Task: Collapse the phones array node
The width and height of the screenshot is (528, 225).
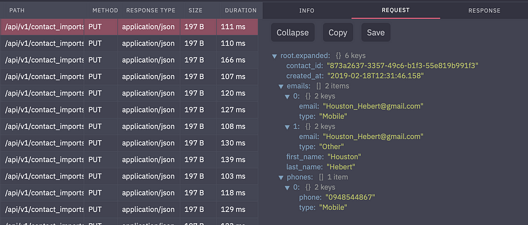Action: (x=281, y=177)
